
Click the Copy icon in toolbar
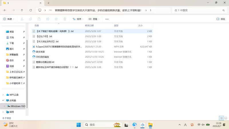31,19
